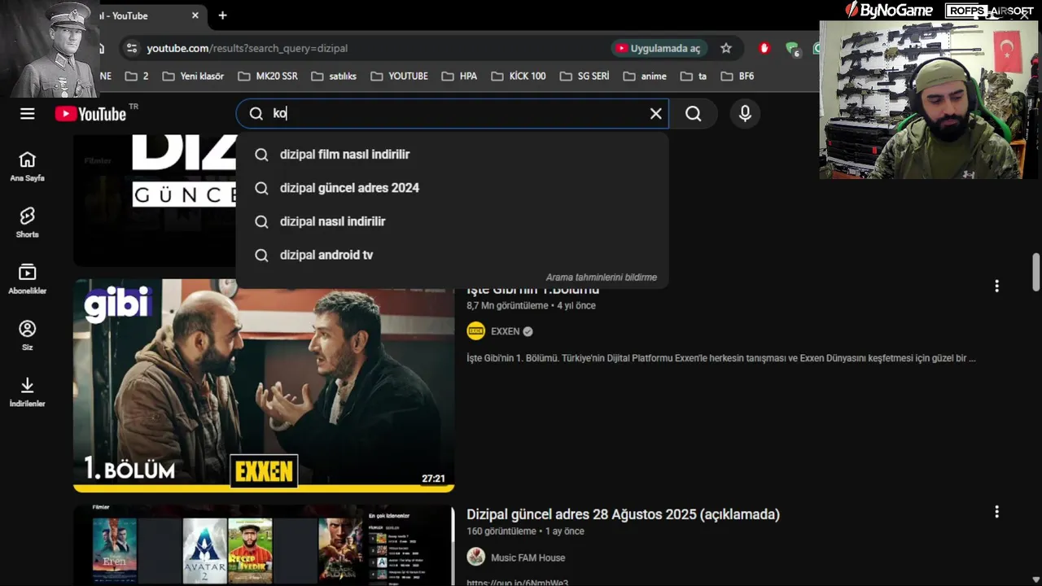Open SG SERİ bookmark folder
The image size is (1042, 586).
coord(584,76)
